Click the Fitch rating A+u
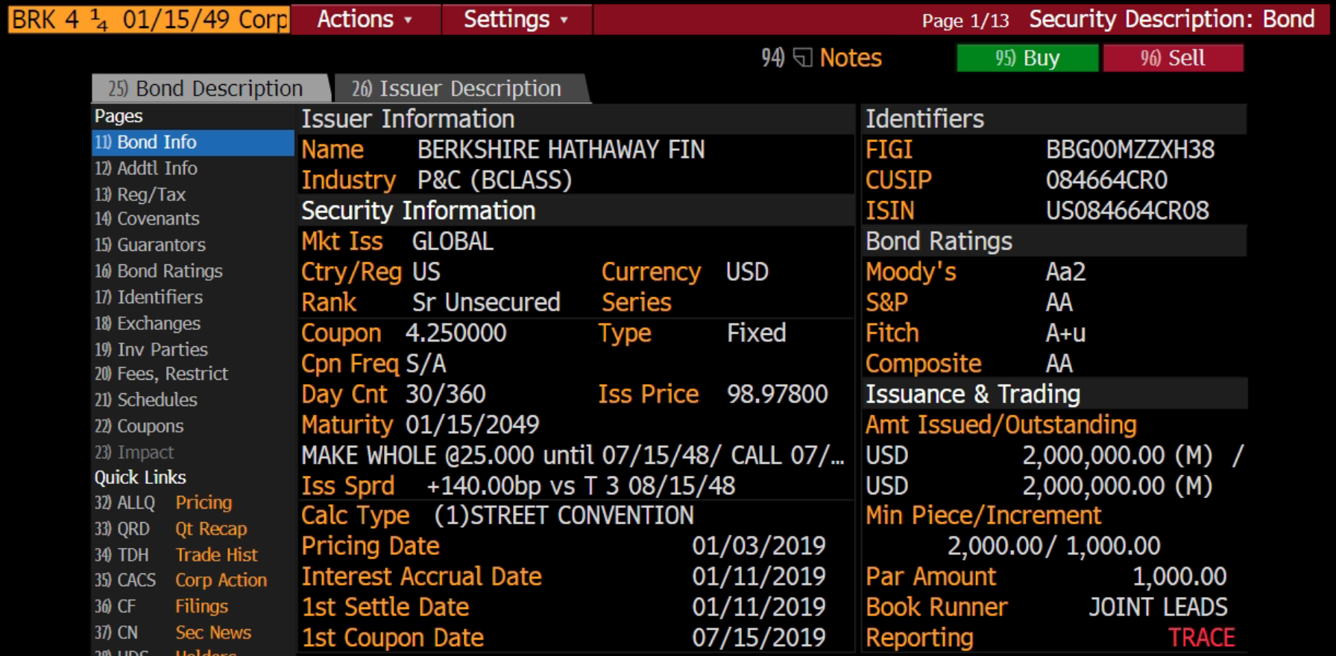1336x656 pixels. click(x=1065, y=333)
